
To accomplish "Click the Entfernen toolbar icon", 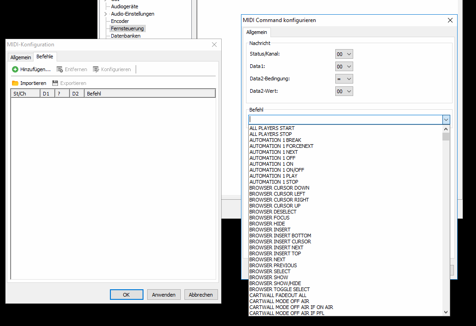I will (x=60, y=69).
